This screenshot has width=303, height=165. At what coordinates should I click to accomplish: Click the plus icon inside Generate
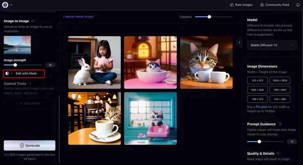click(22, 145)
